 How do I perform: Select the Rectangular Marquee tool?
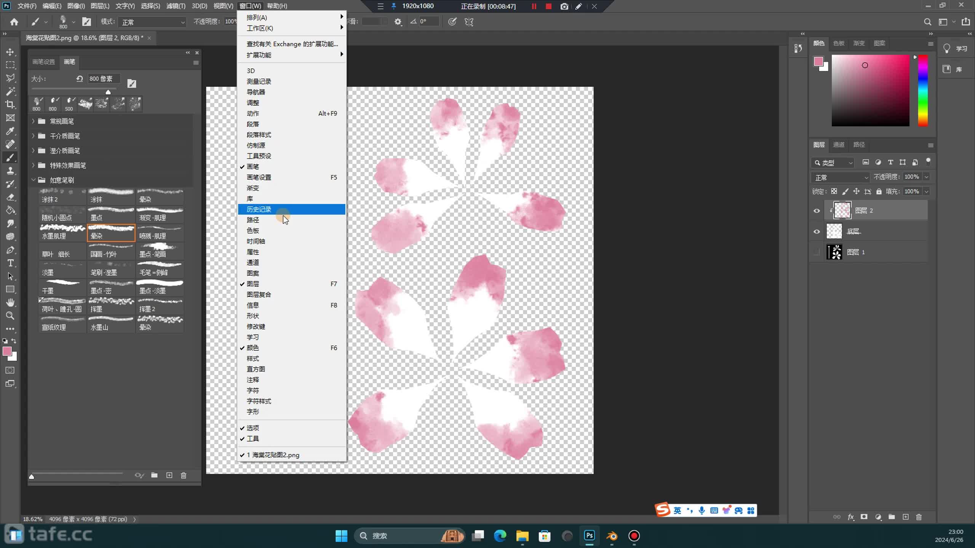pos(10,65)
